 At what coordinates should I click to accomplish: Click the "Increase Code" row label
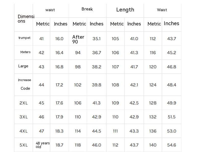coord(25,84)
